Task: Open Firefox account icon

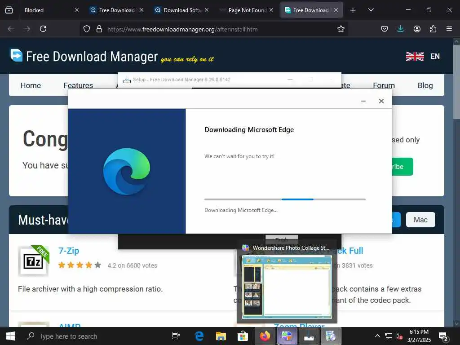Action: pos(417,29)
